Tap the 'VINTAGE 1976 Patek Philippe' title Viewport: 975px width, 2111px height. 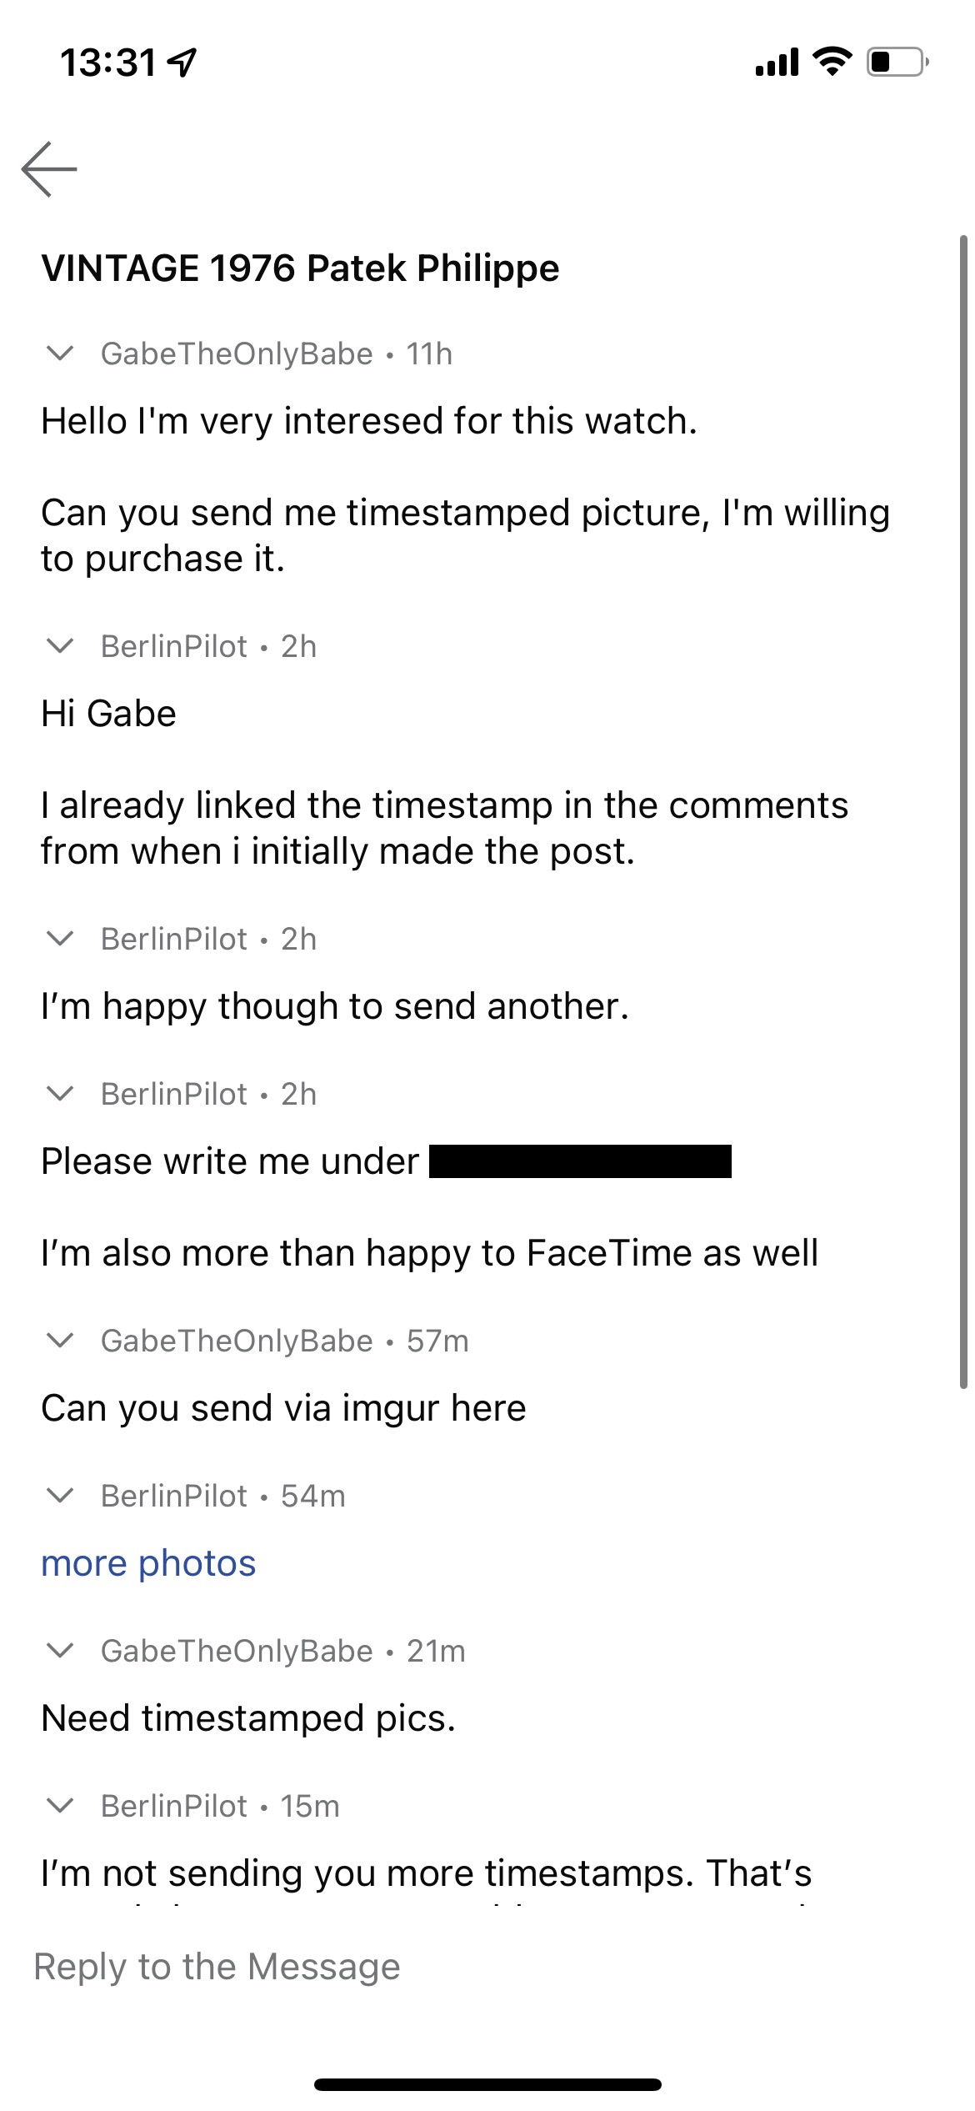tap(300, 268)
